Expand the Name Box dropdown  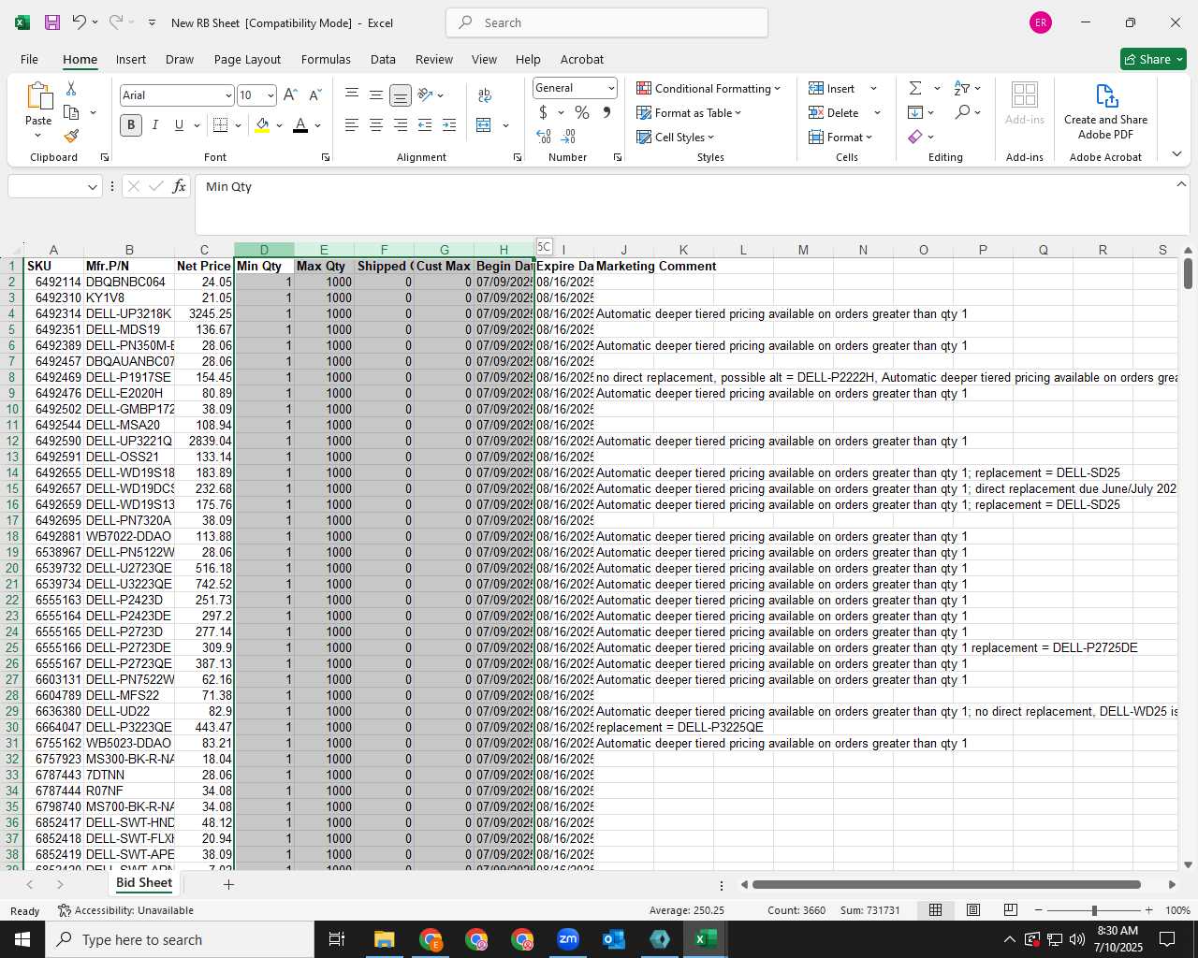92,186
